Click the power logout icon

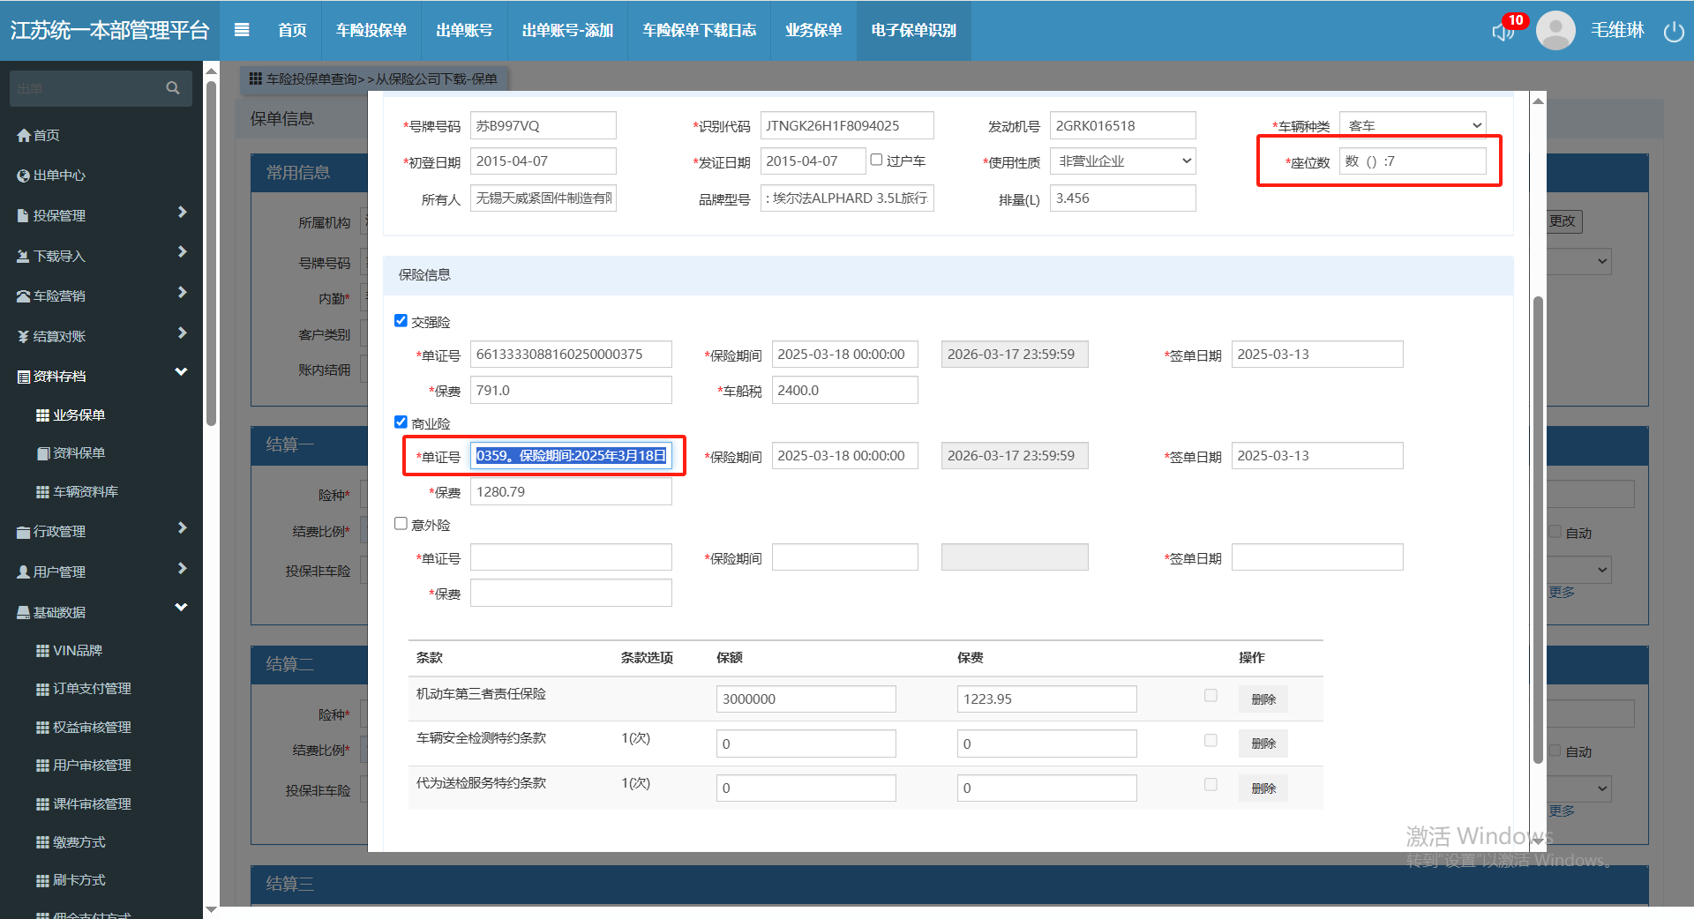click(1673, 32)
